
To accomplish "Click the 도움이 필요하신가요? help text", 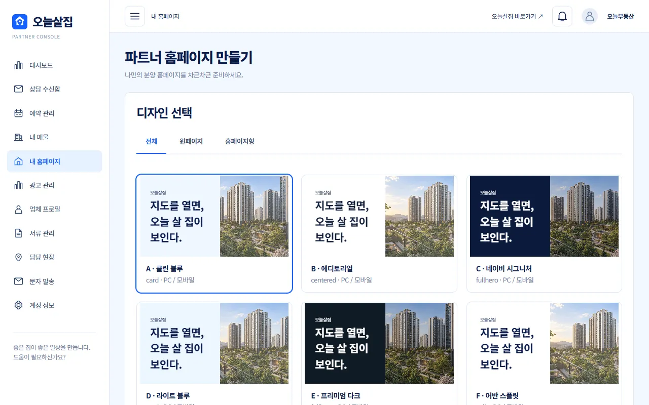I will click(39, 357).
